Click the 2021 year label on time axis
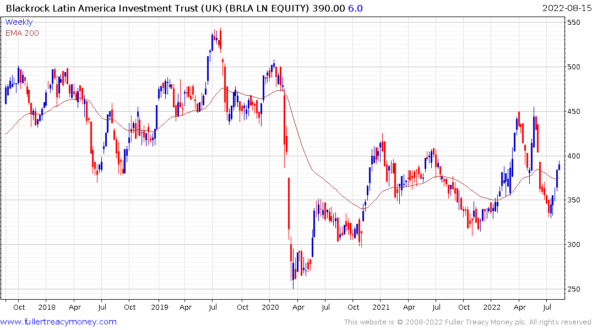This screenshot has width=592, height=330. 381,307
